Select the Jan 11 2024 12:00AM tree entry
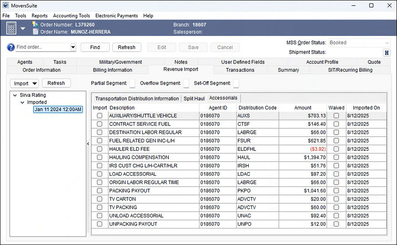Screen dimensions: 397x245 [58, 109]
